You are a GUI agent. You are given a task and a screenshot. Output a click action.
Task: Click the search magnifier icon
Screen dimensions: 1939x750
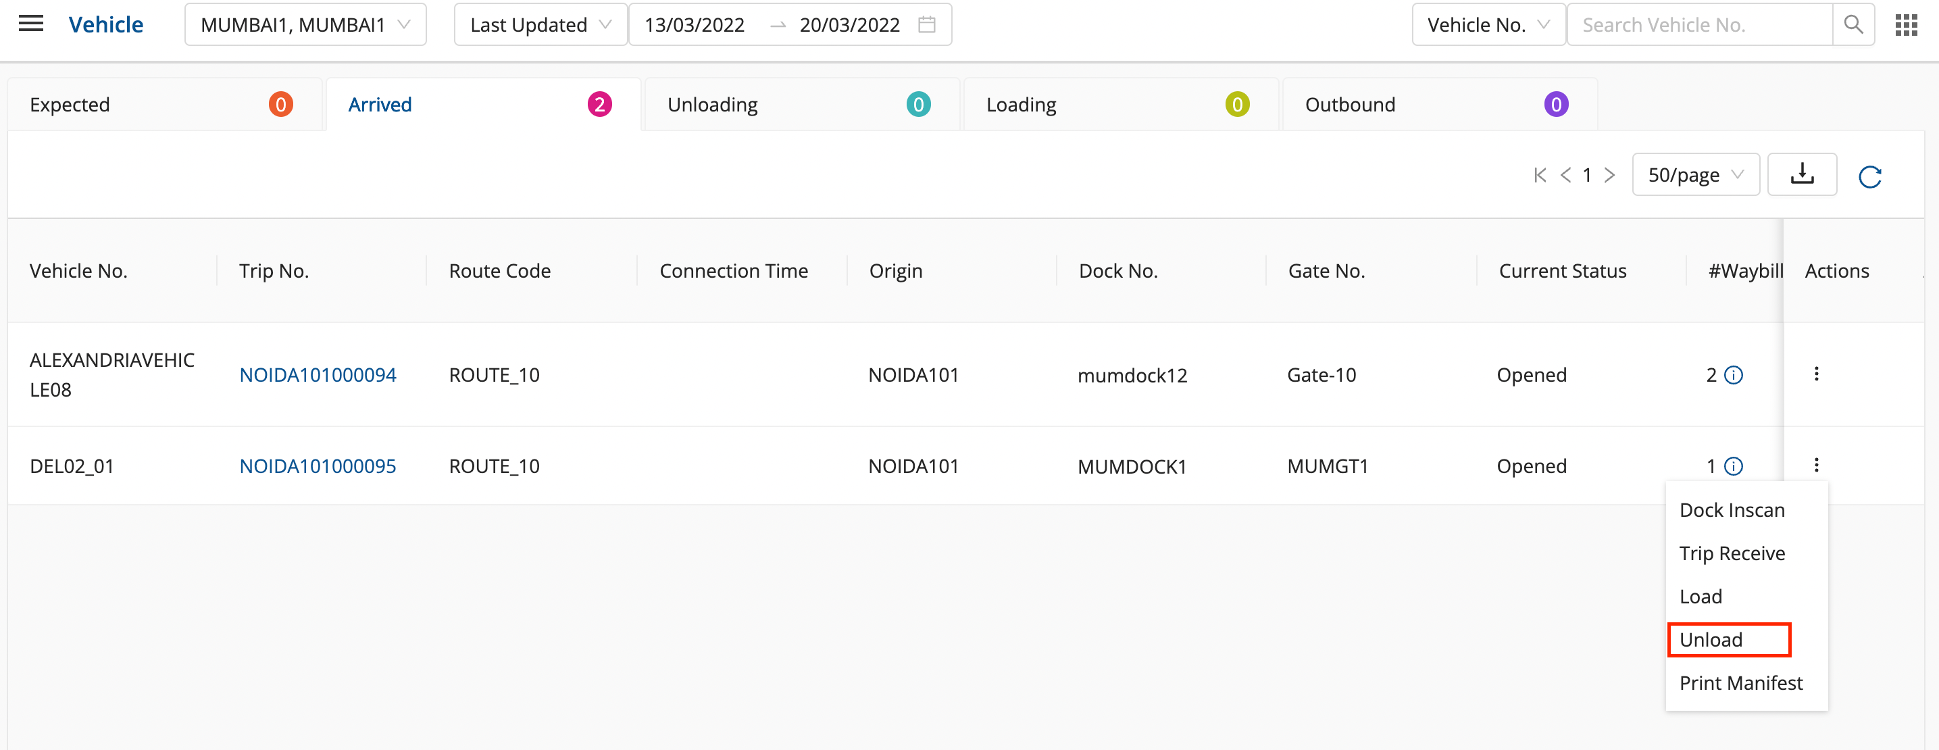tap(1853, 25)
